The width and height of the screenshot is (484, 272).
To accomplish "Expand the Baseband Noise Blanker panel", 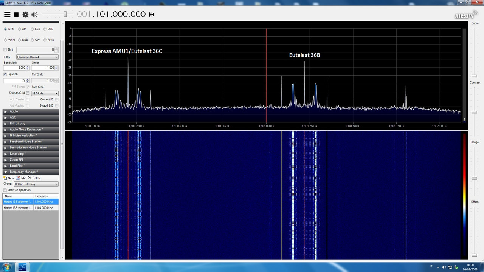I will tap(30, 142).
